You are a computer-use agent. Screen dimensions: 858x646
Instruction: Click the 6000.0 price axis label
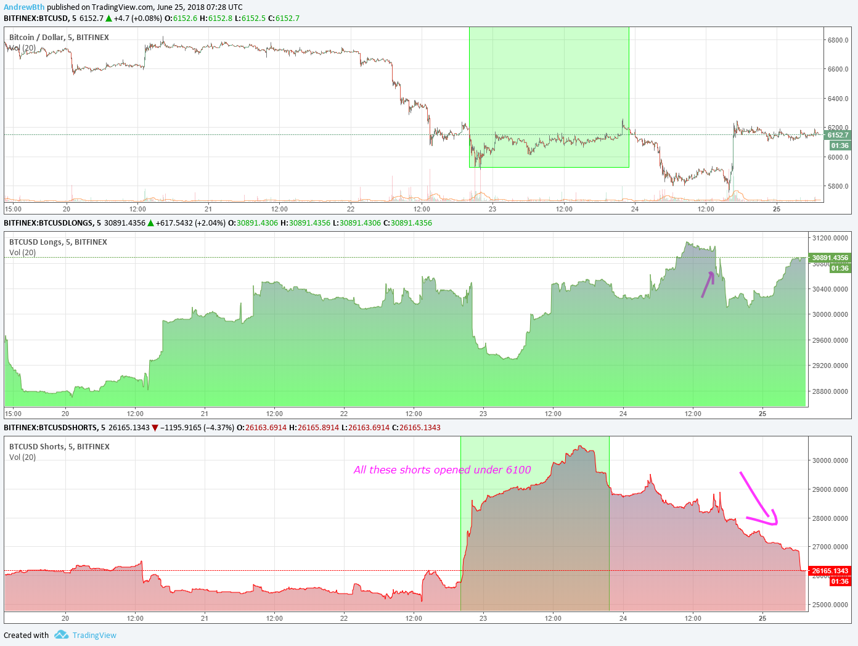point(838,157)
